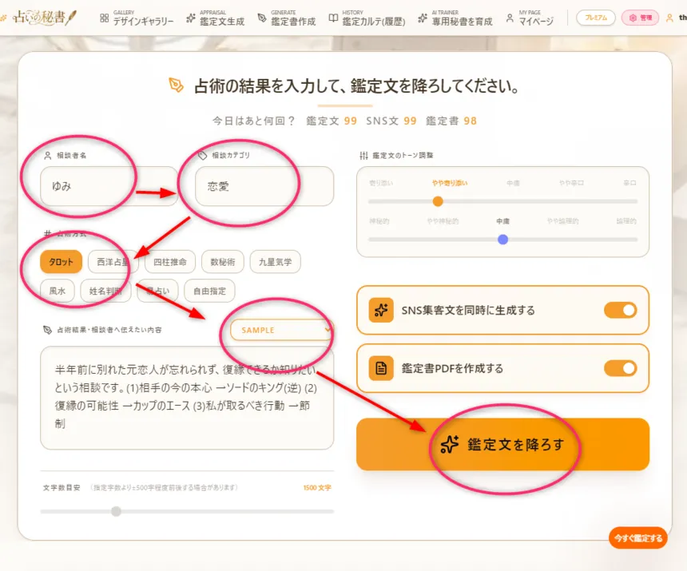Select the 風水 method chip
This screenshot has height=571, width=687.
pyautogui.click(x=58, y=291)
